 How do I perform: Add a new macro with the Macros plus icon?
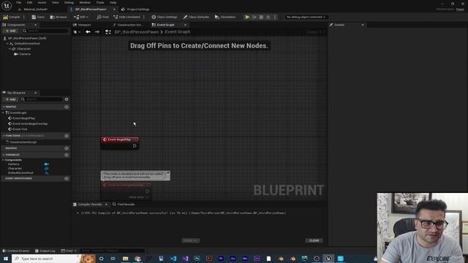[x=67, y=148]
